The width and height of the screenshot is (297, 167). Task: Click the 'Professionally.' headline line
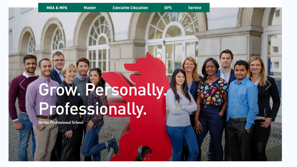coord(93,109)
